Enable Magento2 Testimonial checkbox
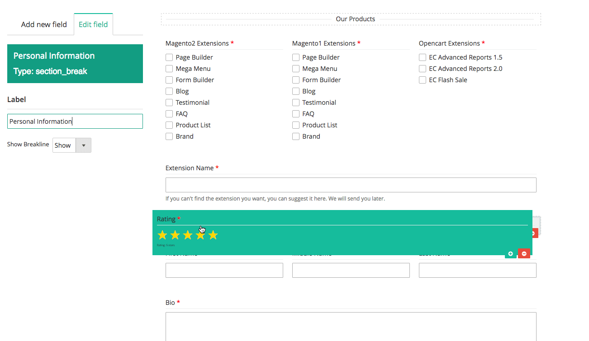This screenshot has width=589, height=341. click(x=169, y=103)
